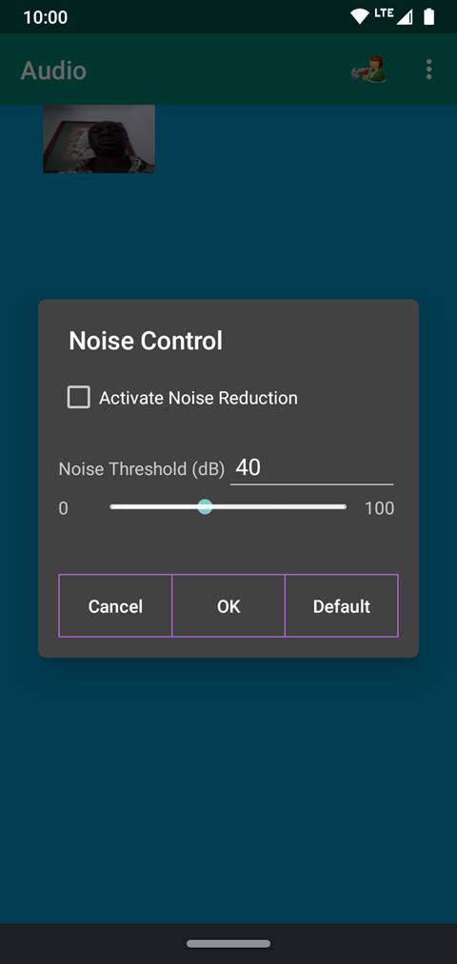Tap the Wi-Fi status icon
457x964 pixels.
click(359, 16)
